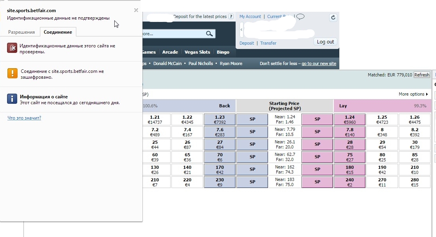Click the Log out button
436x237 pixels.
coord(325,42)
